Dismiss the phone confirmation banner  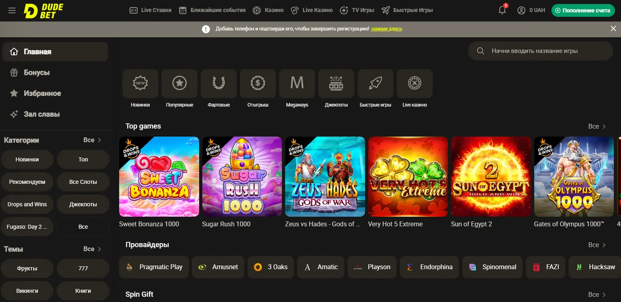click(x=613, y=28)
